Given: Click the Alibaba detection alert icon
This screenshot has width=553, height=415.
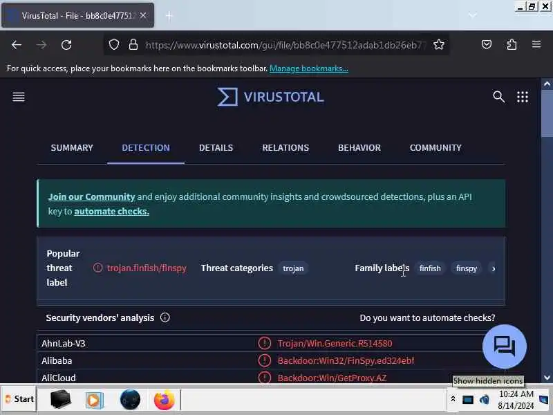Looking at the screenshot, I should tap(265, 360).
